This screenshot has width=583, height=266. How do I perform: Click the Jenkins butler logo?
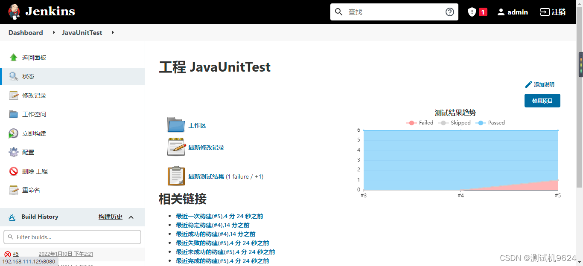click(x=14, y=12)
